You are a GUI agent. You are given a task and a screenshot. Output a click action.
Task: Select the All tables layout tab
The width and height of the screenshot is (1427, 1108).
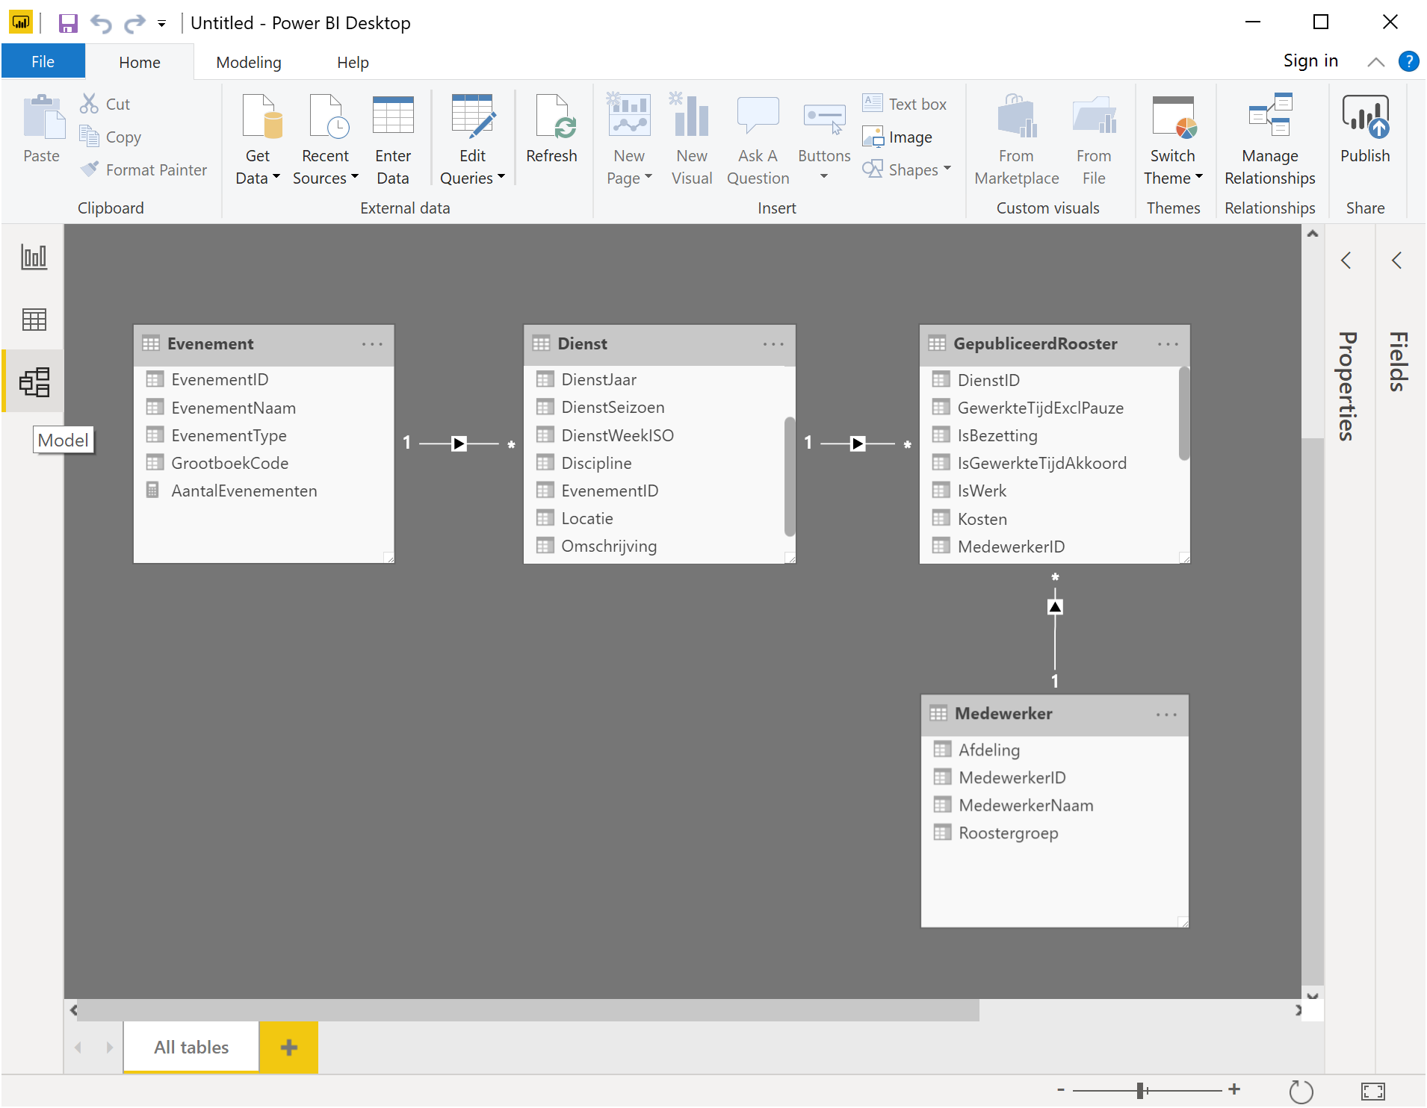point(191,1048)
